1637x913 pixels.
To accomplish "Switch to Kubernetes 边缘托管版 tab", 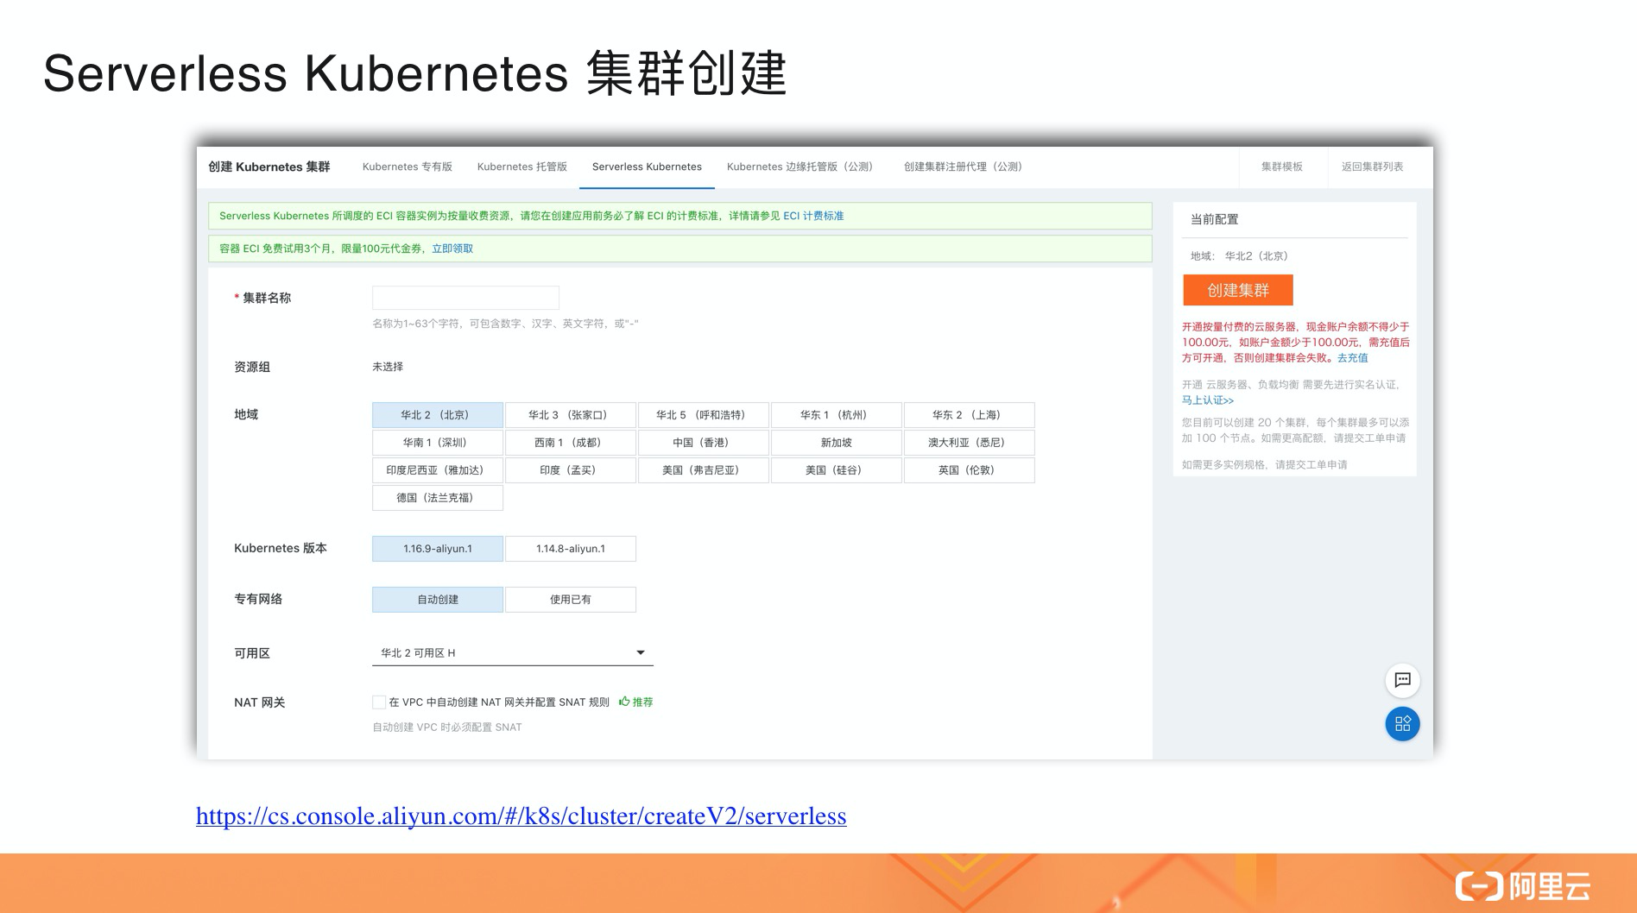I will click(x=800, y=167).
